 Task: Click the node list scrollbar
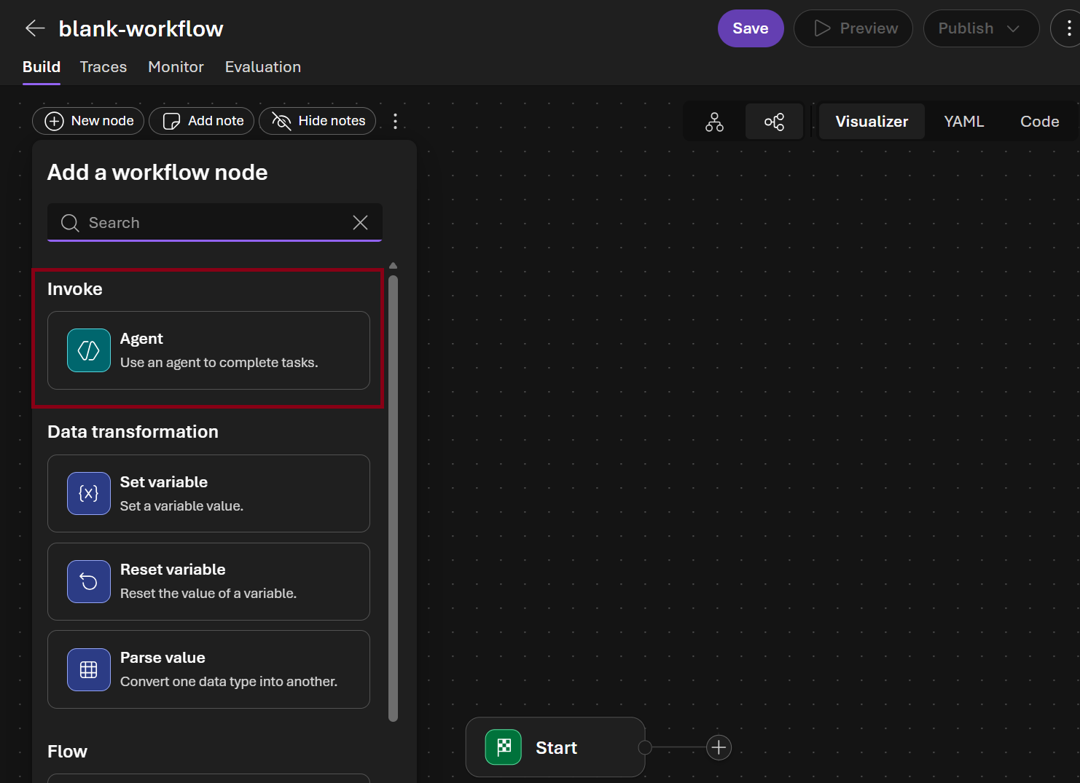394,498
